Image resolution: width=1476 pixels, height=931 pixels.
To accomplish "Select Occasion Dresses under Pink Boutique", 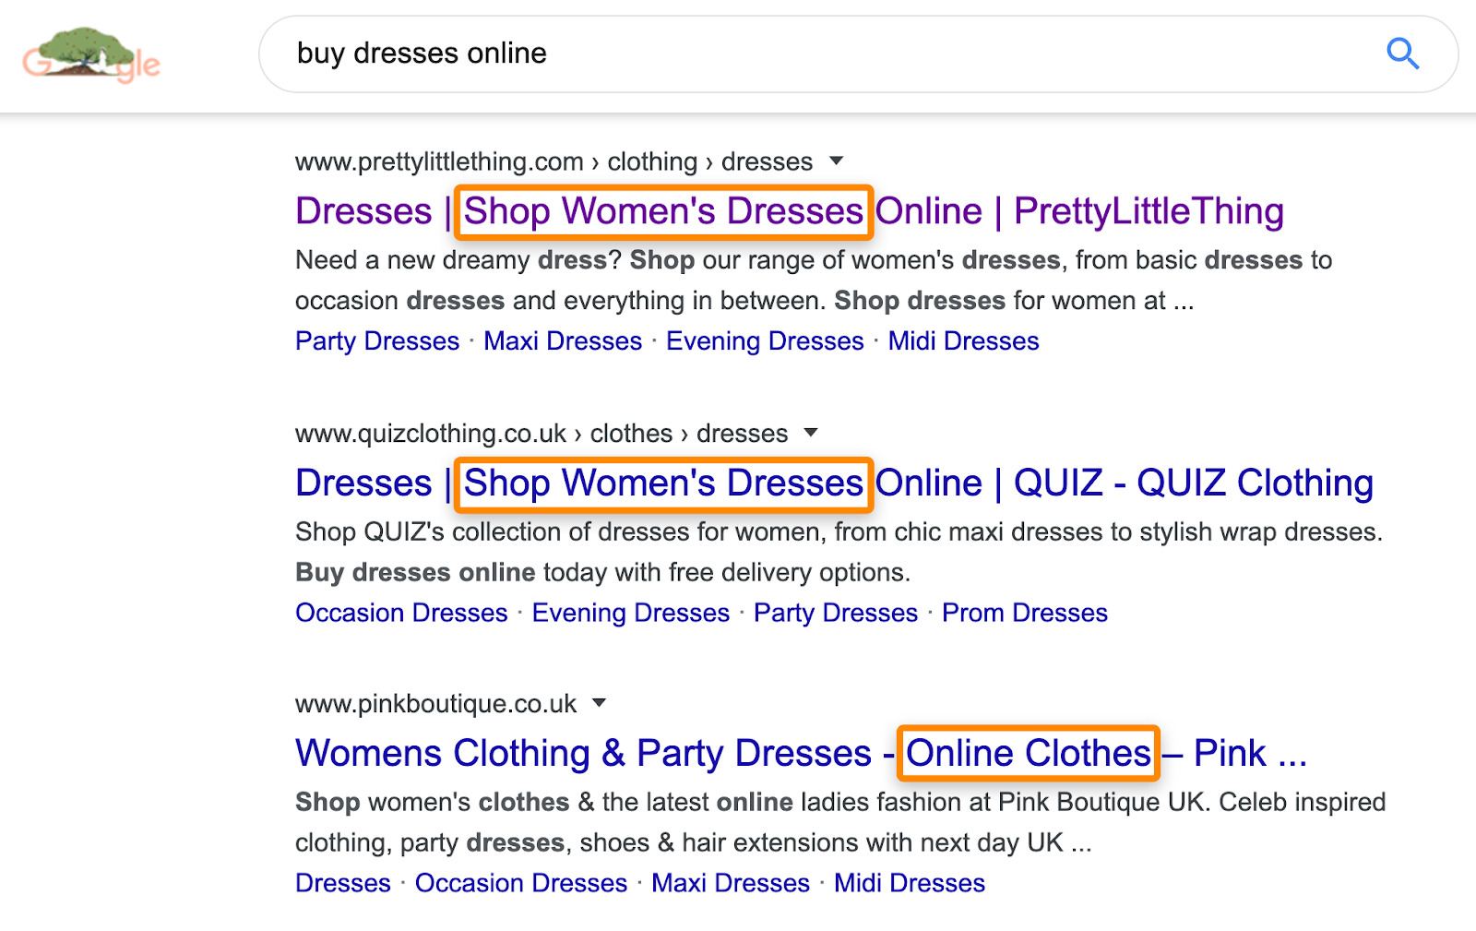I will pyautogui.click(x=521, y=882).
